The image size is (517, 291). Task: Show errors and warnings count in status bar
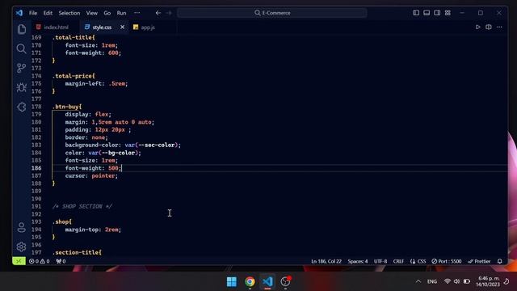coord(40,261)
